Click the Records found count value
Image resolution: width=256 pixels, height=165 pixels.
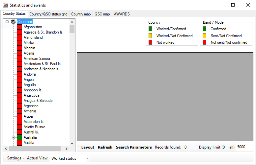(185, 147)
